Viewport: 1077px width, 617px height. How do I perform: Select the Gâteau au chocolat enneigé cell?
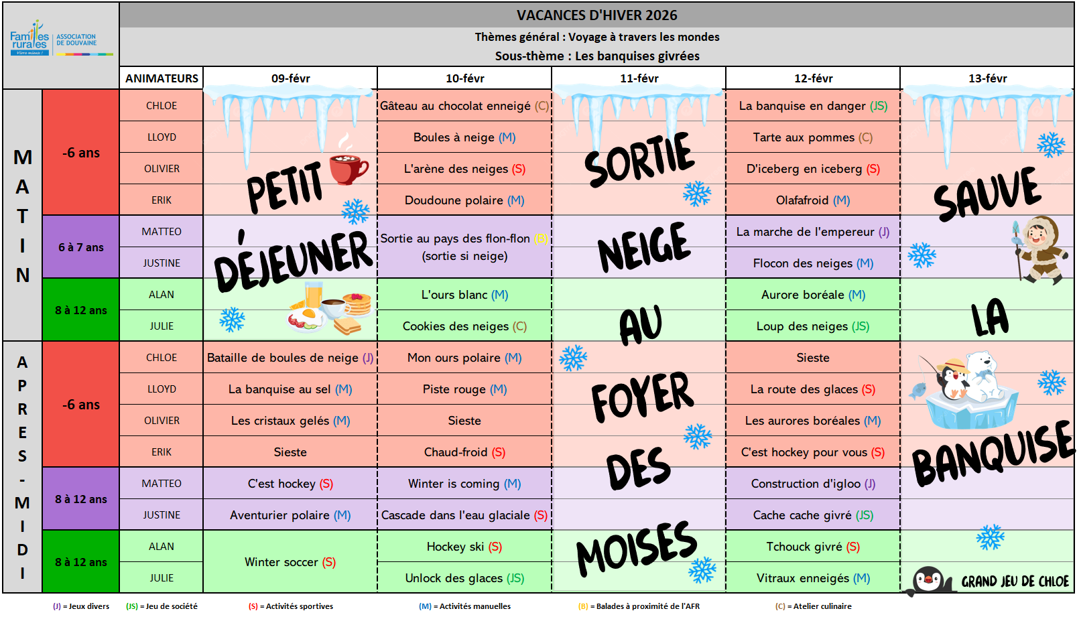point(464,106)
